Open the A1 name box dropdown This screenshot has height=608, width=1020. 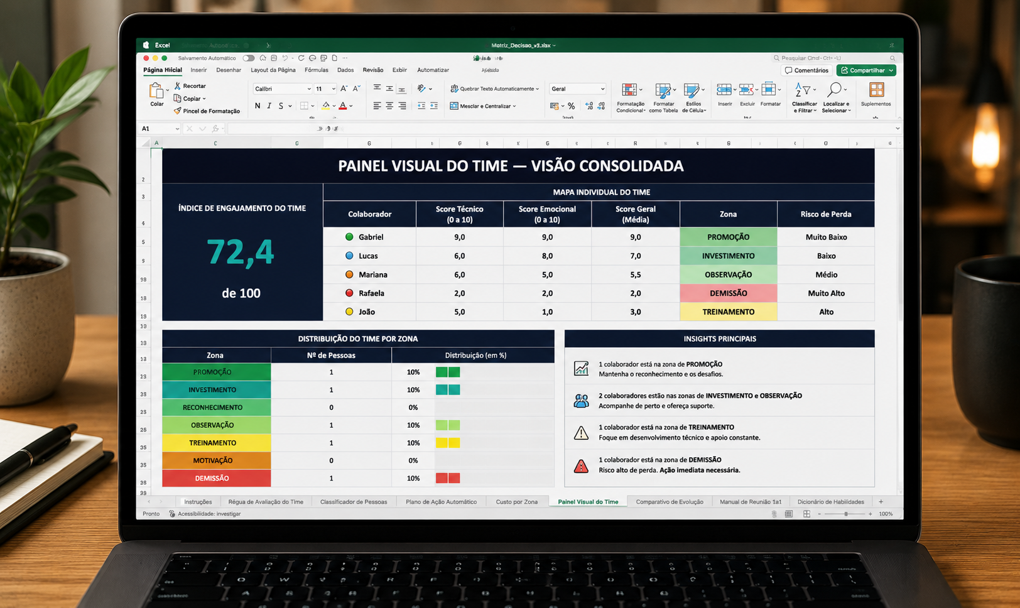point(177,129)
